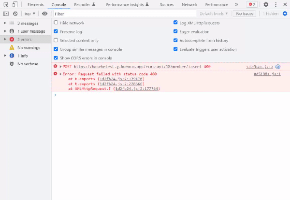290x200 pixels.
Task: Select the yellow warnings triangle icon
Action: 12,47
